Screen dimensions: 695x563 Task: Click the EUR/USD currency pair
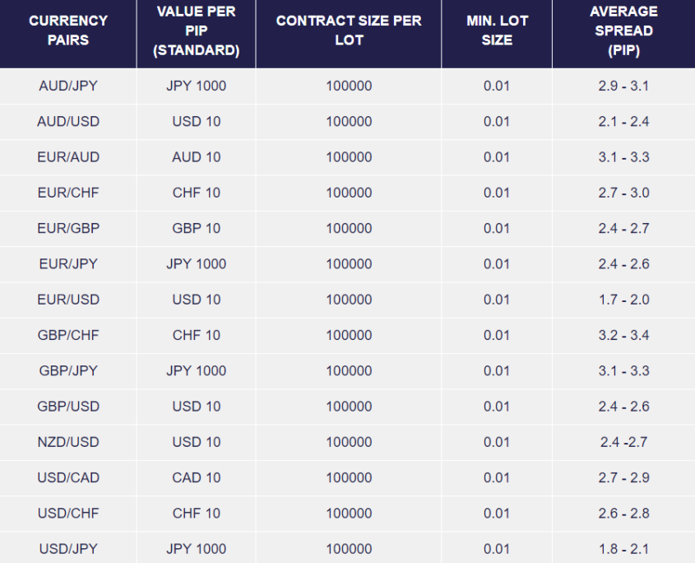[x=68, y=300]
